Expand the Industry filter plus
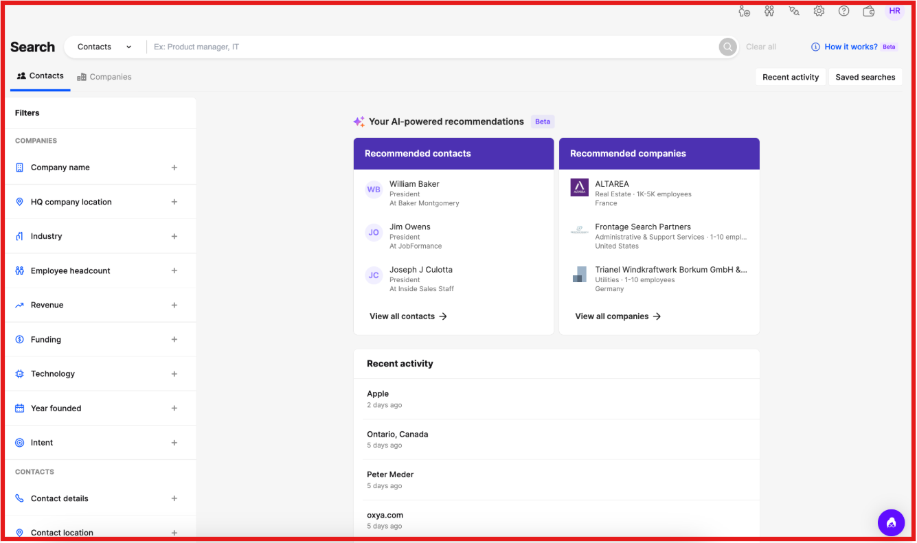Image resolution: width=917 pixels, height=543 pixels. coord(174,236)
